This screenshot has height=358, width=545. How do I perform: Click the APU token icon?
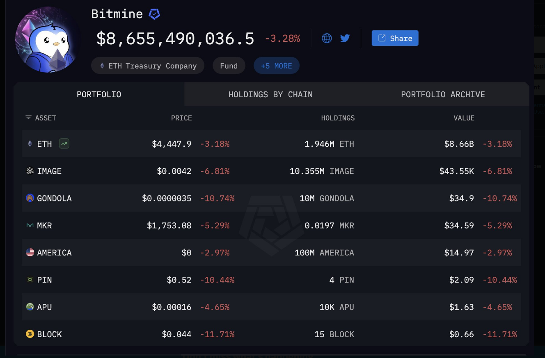coord(30,307)
